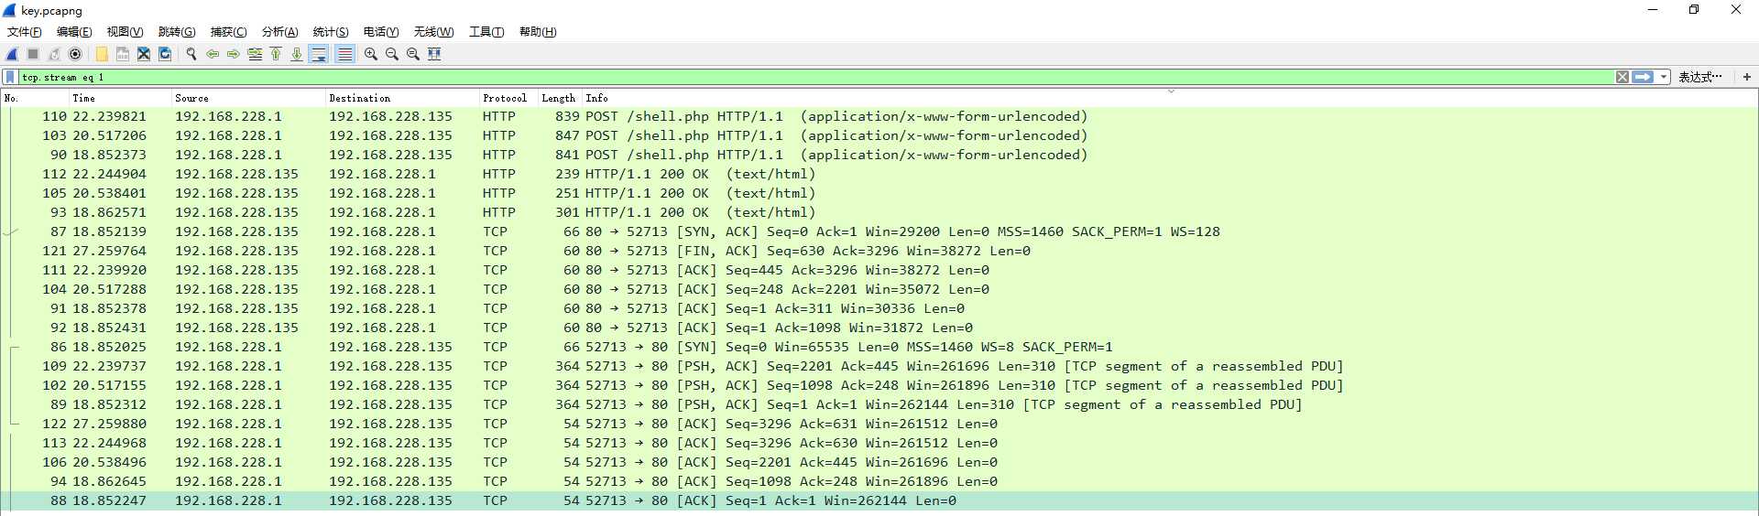Click the resize columns toolbar icon
Image resolution: width=1759 pixels, height=516 pixels.
(434, 54)
